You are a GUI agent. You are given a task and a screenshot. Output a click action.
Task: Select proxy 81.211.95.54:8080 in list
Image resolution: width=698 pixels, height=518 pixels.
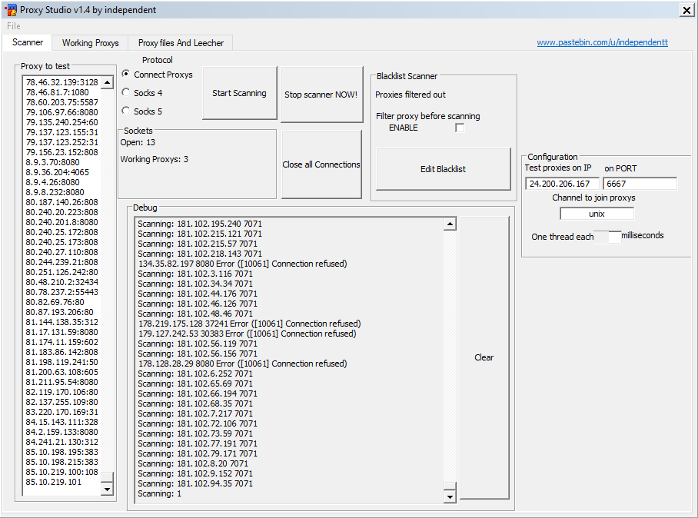tap(61, 382)
